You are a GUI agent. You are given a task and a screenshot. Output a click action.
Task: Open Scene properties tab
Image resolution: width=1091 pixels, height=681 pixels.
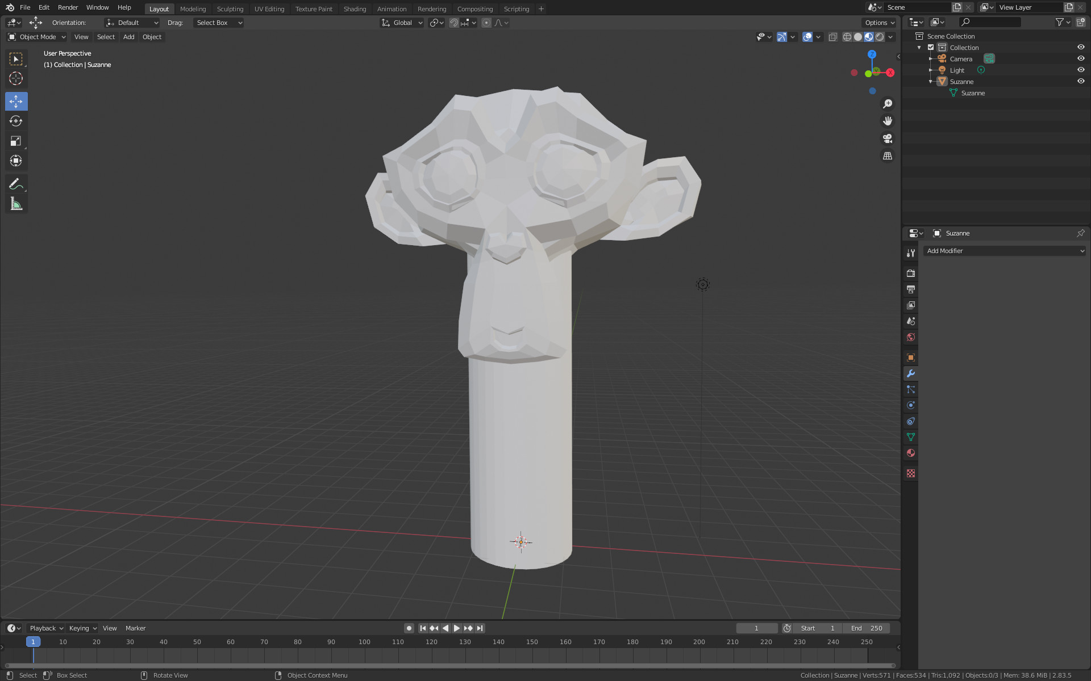(x=911, y=321)
